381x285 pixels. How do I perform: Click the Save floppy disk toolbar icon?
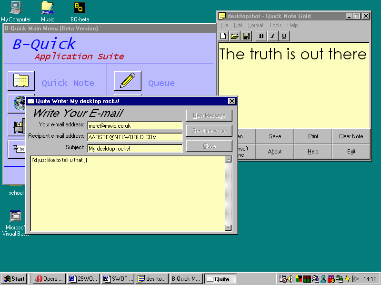[x=246, y=36]
